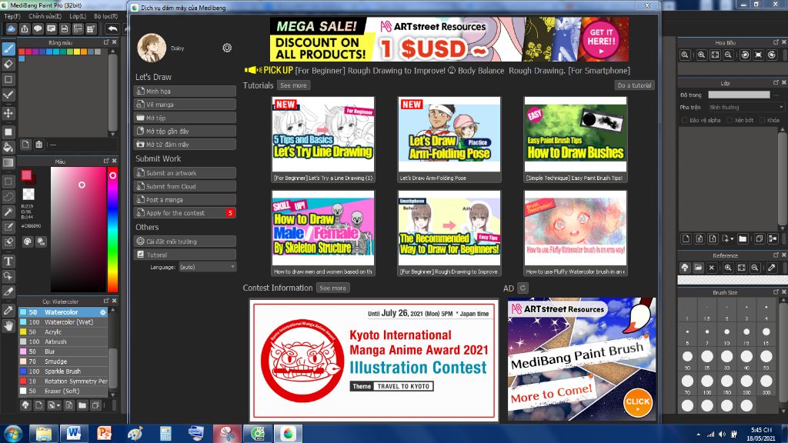Undock the Bảng màu panel
The image size is (788, 443).
(x=106, y=42)
